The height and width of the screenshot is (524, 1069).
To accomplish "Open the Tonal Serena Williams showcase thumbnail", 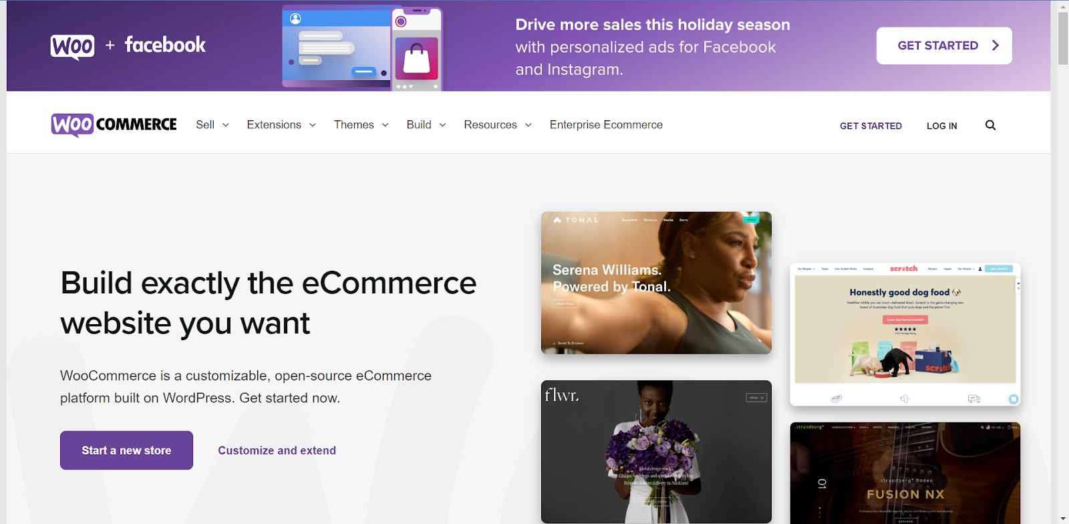I will pyautogui.click(x=656, y=283).
